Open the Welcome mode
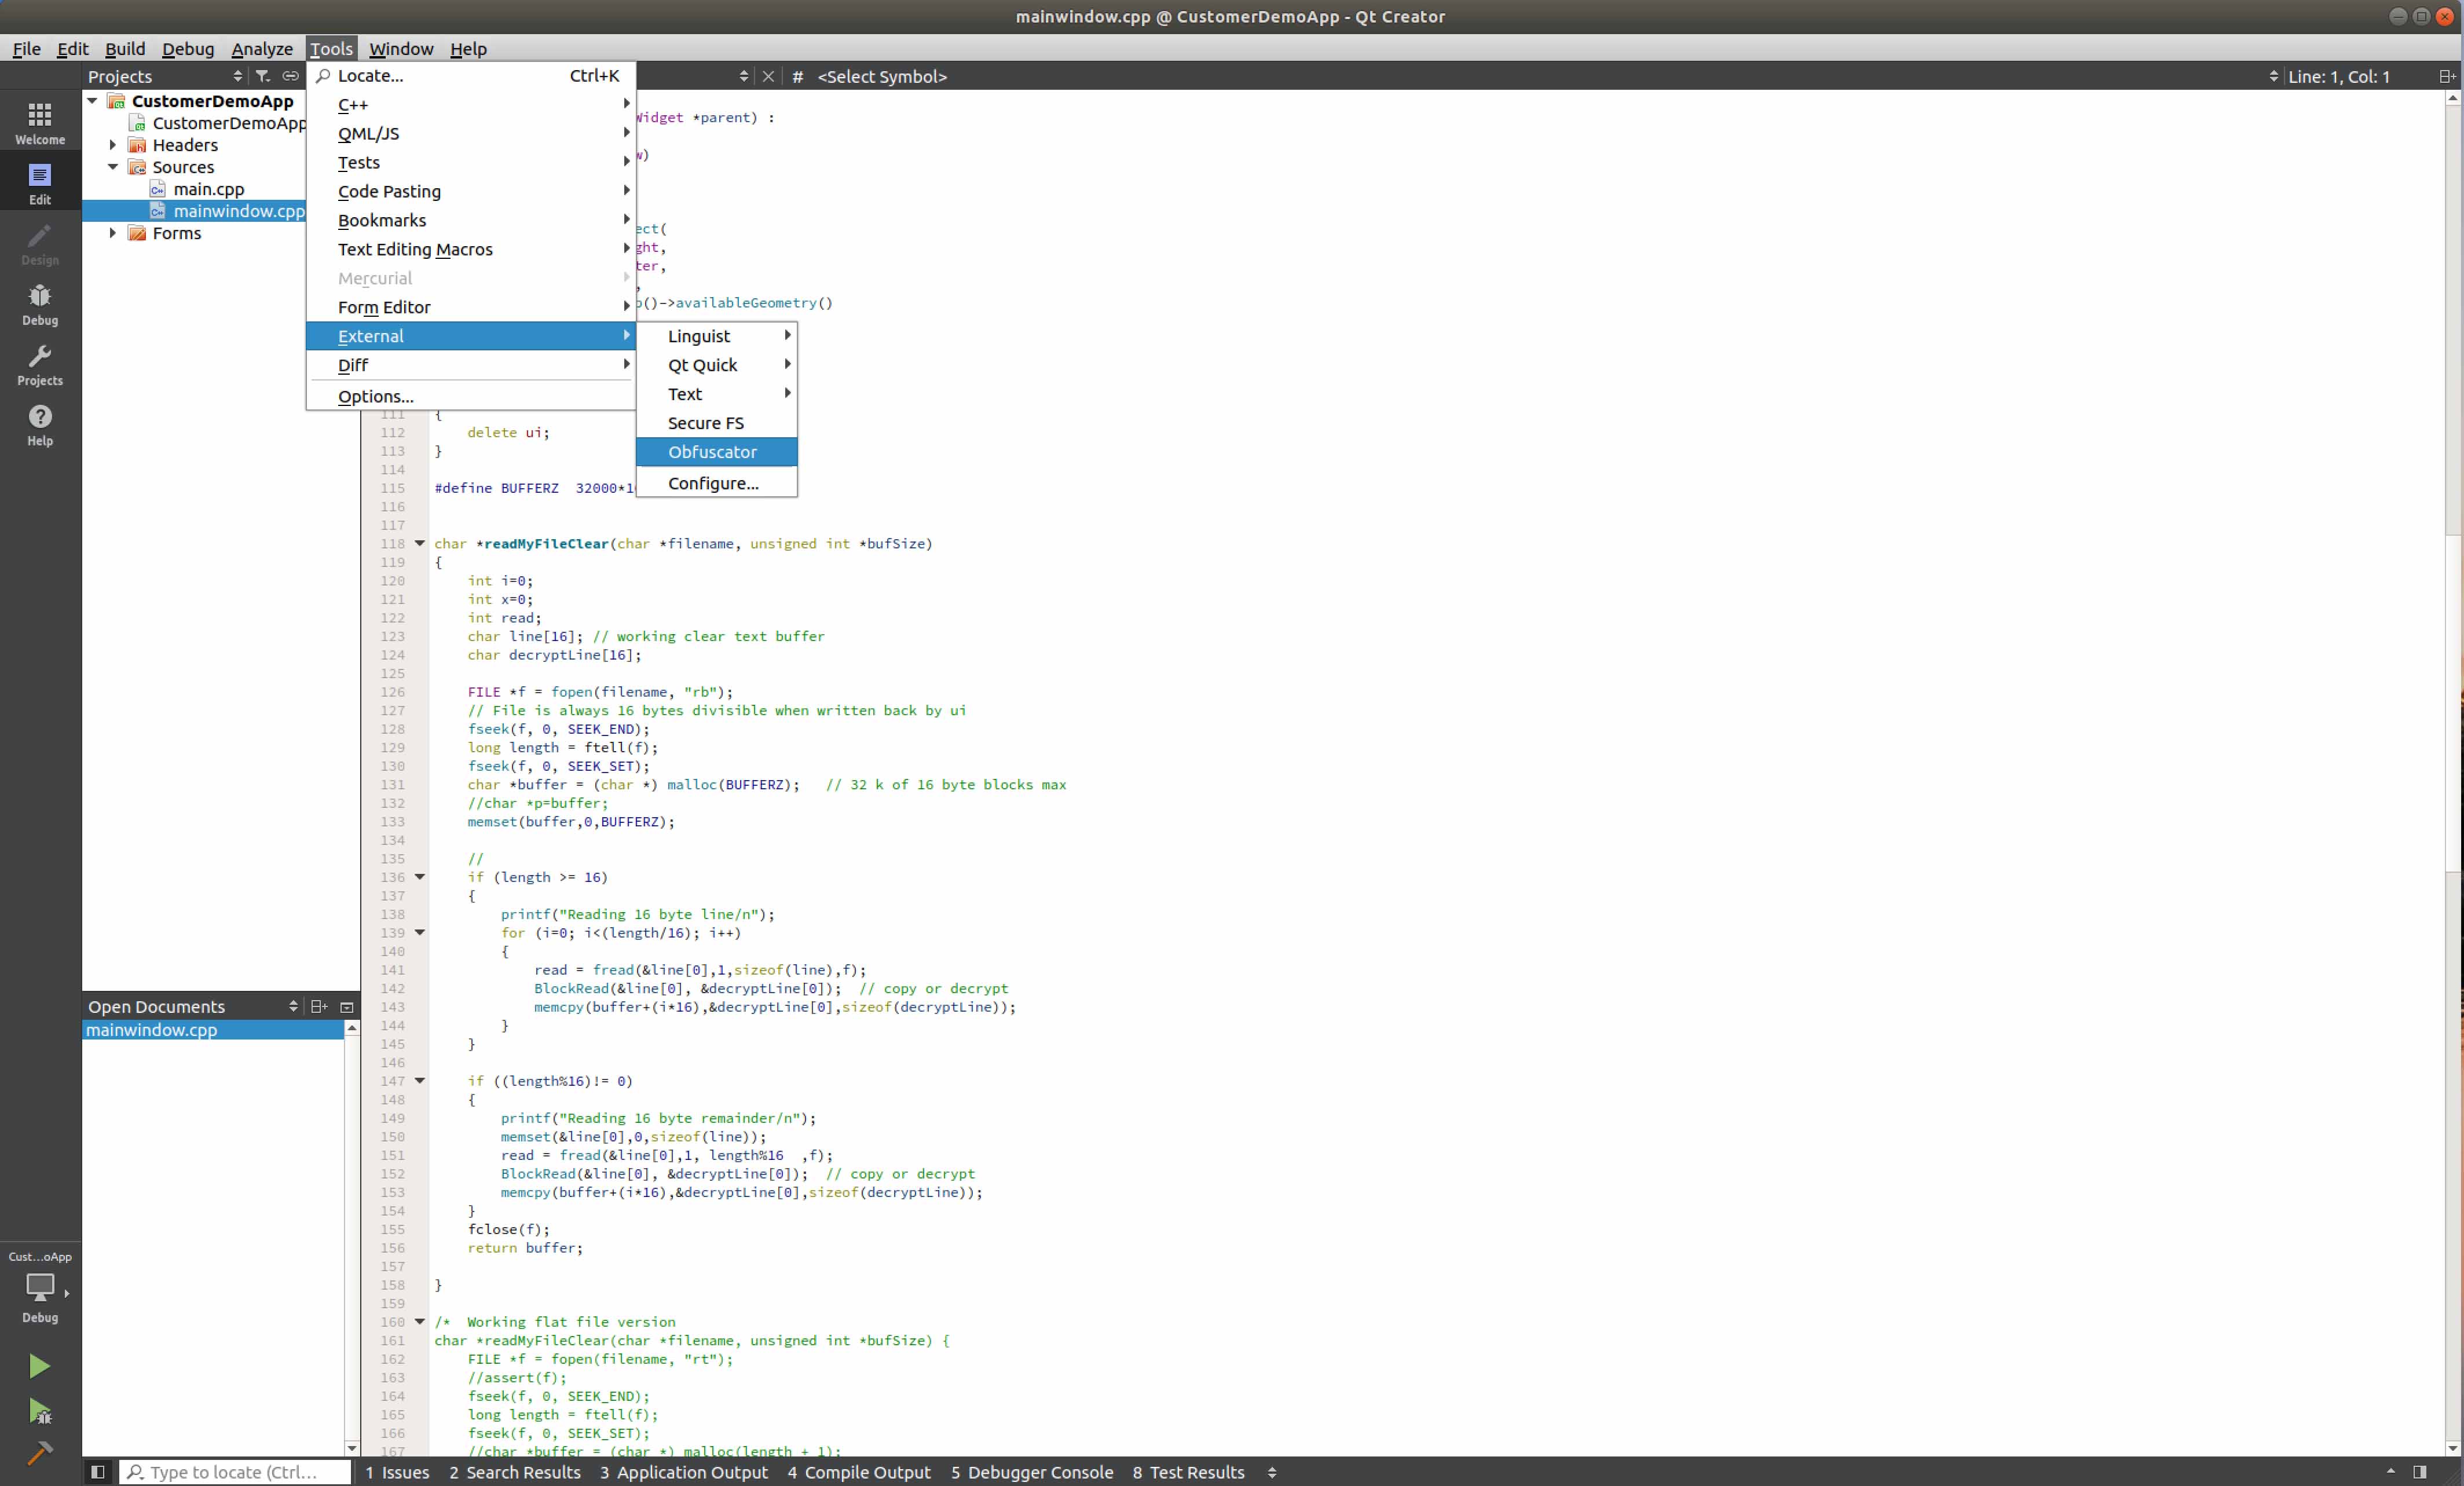 pyautogui.click(x=40, y=123)
